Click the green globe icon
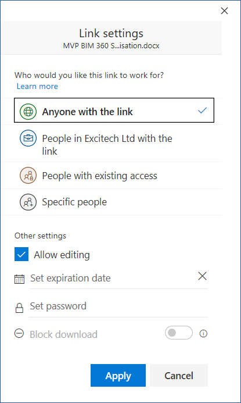The height and width of the screenshot is (403, 241). 28,112
